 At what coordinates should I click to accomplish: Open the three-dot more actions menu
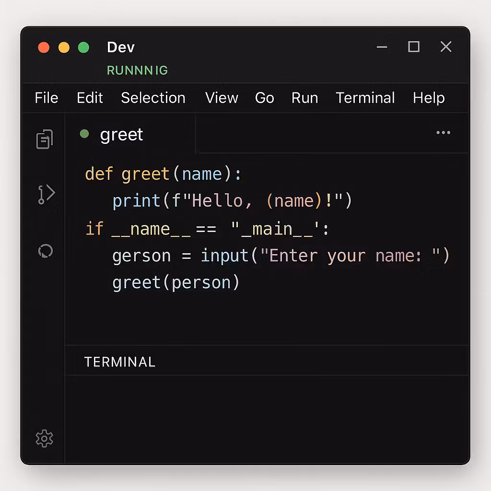pos(443,133)
